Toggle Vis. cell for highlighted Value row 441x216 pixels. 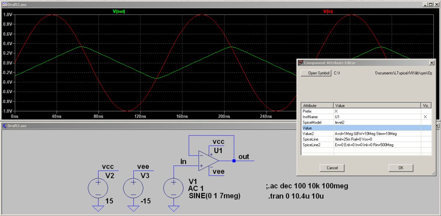pos(425,128)
